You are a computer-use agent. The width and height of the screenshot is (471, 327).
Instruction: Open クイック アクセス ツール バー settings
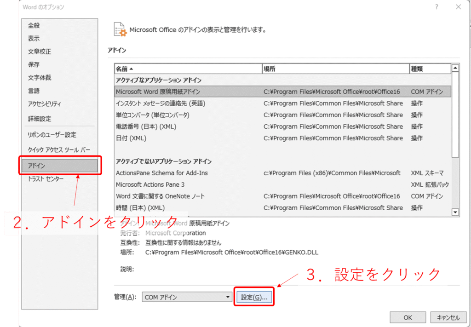[59, 149]
